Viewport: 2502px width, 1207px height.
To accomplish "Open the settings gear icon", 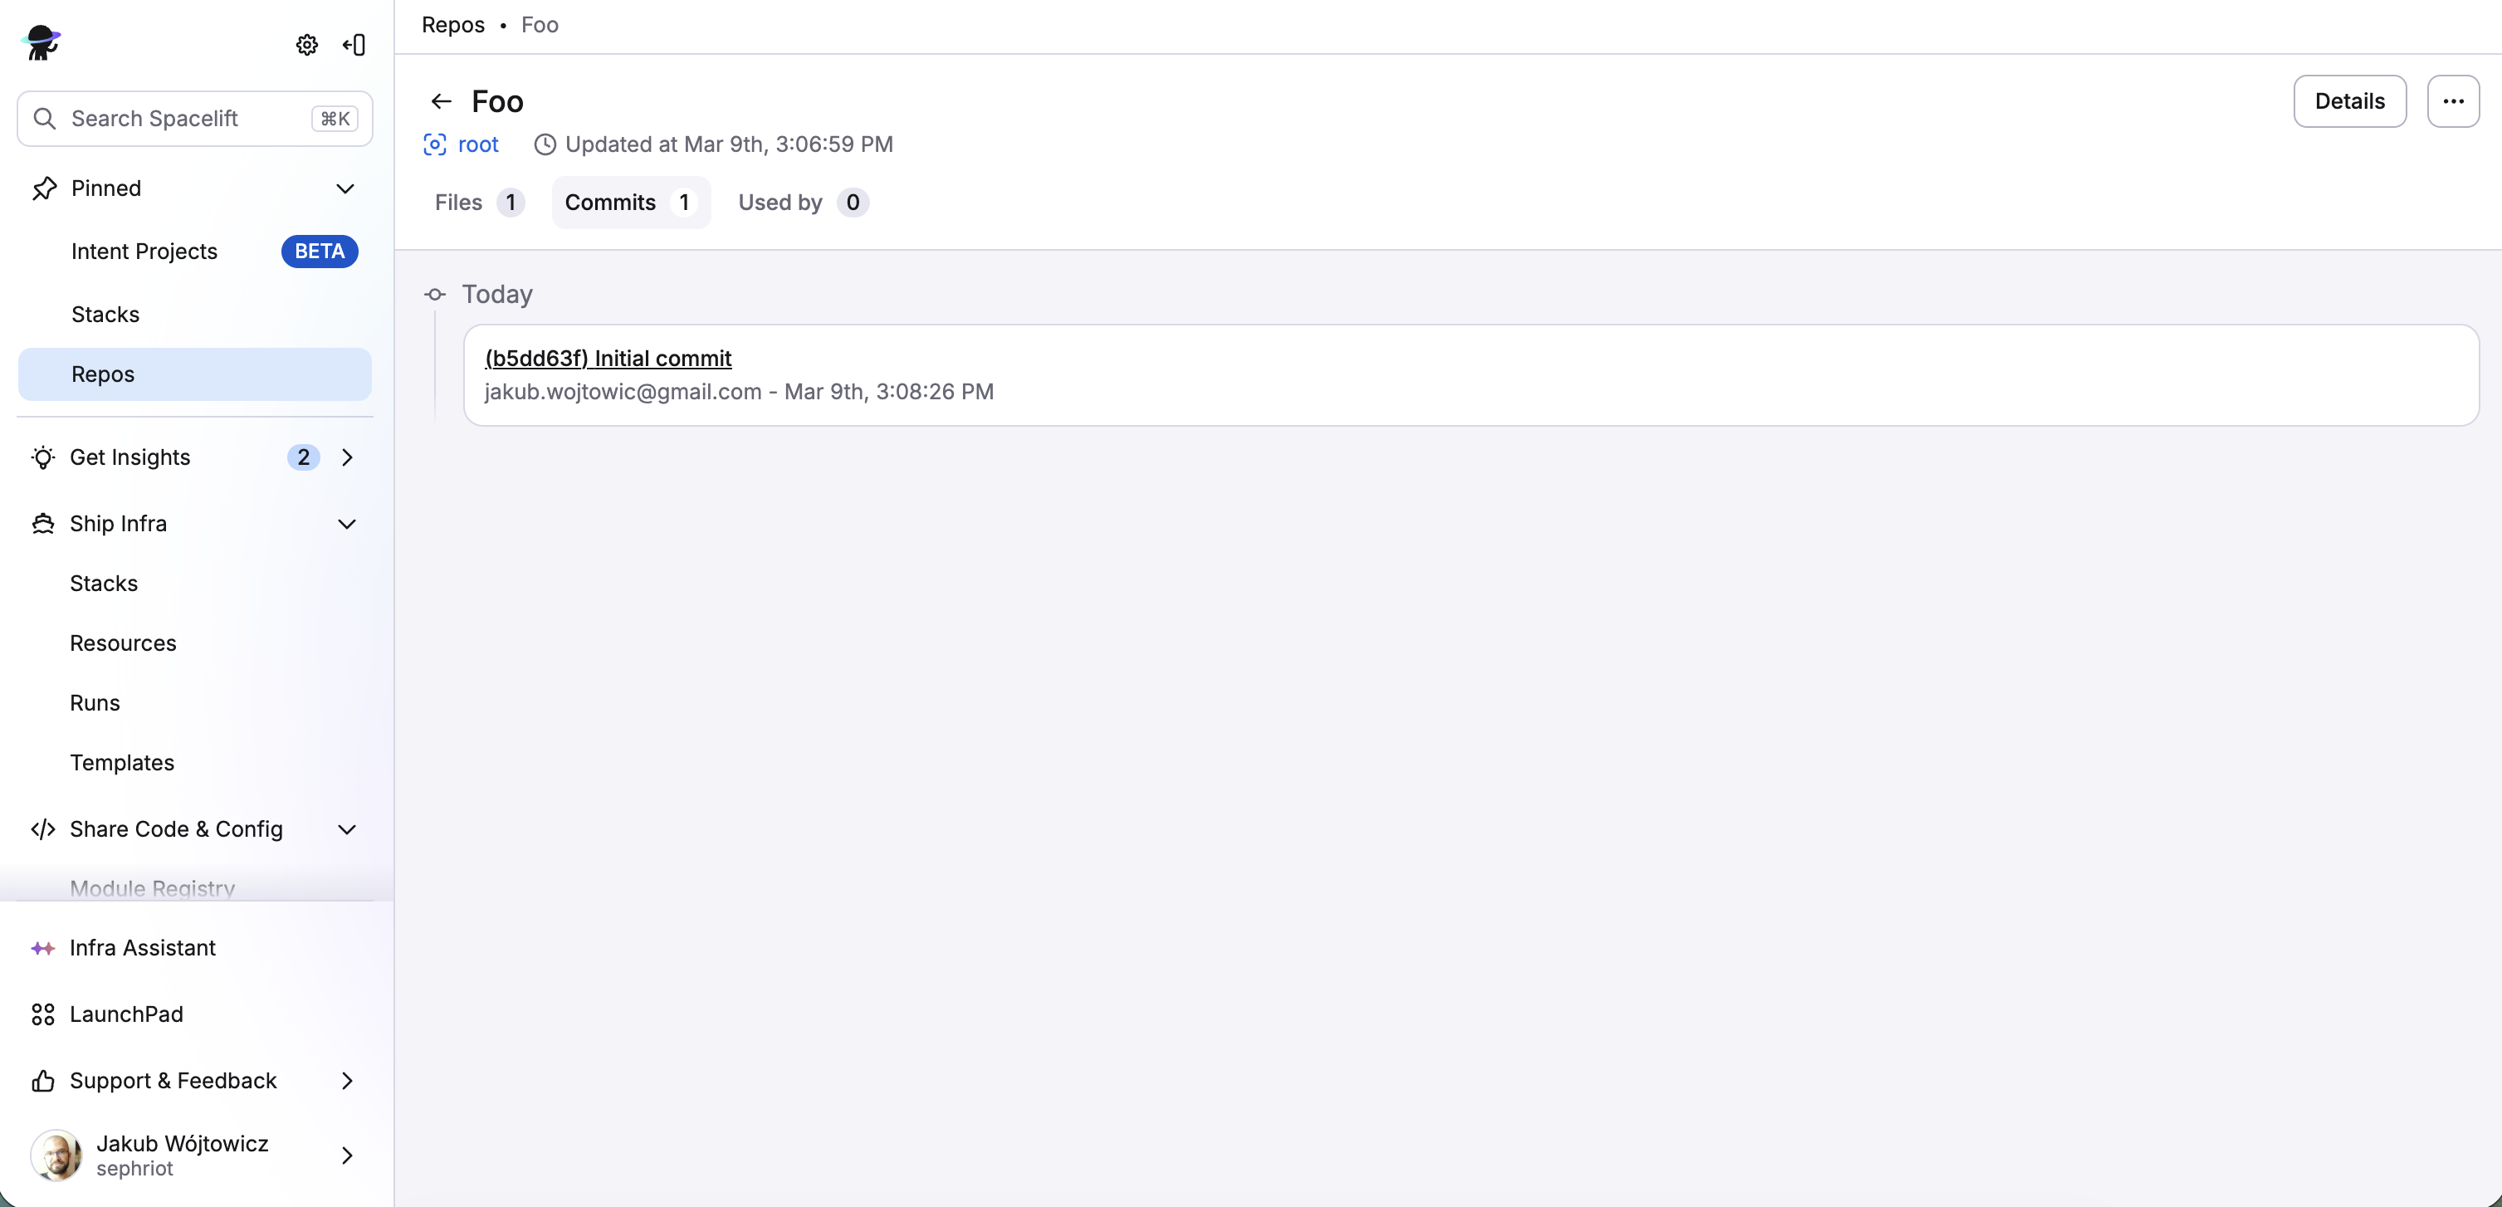I will click(x=306, y=45).
